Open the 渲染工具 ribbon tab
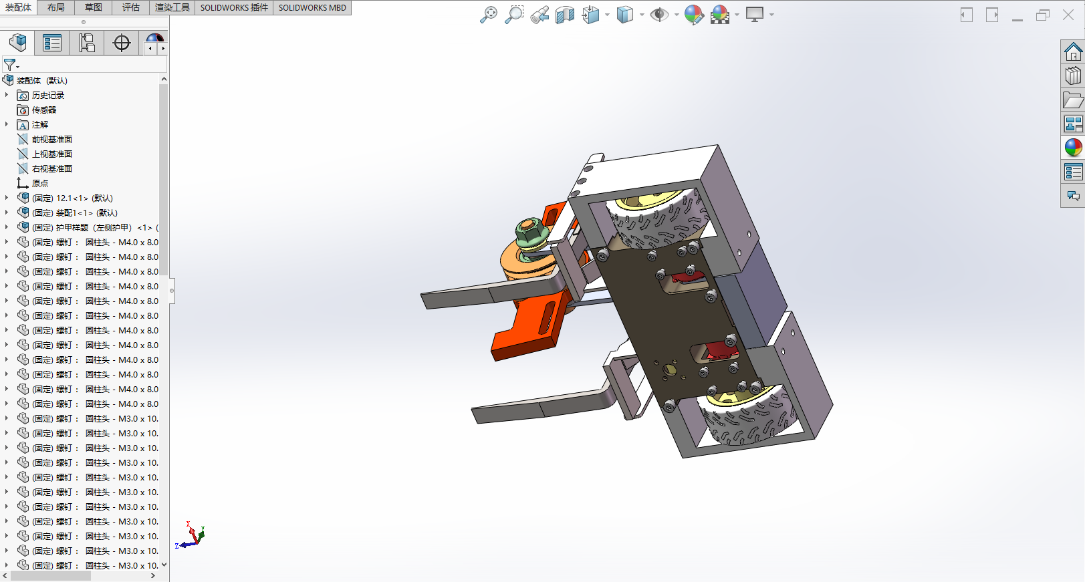The image size is (1085, 582). [172, 7]
